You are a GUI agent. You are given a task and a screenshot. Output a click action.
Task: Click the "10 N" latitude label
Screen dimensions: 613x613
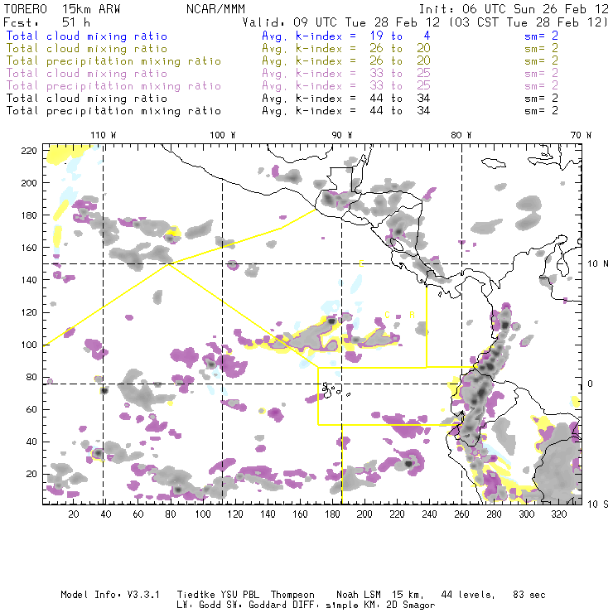pos(598,264)
